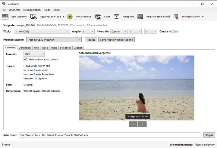
Task: Click Salva Nuova Preimpostazione button
Action: (x=116, y=40)
